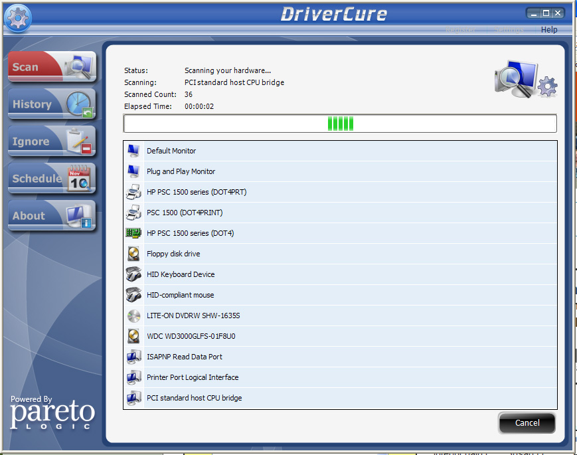The image size is (577, 455).
Task: Select the Plug and Play Monitor entry
Action: pos(340,171)
